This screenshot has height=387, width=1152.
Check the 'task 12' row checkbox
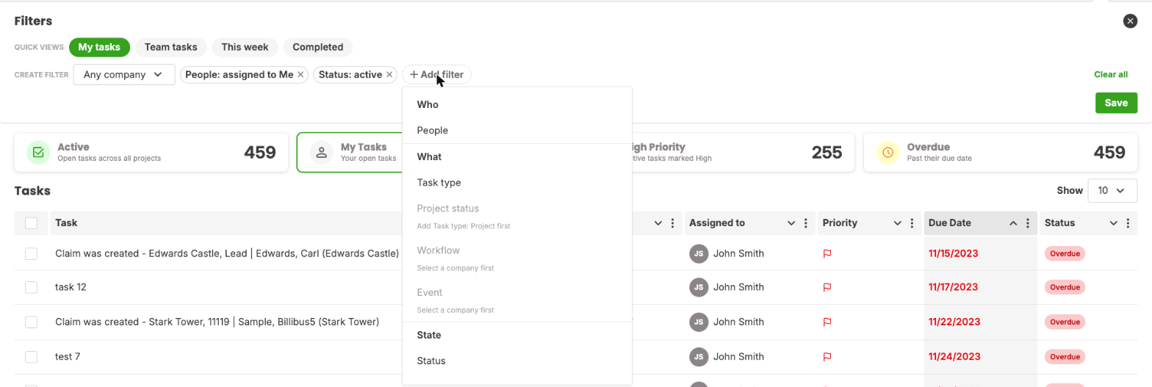pos(31,287)
